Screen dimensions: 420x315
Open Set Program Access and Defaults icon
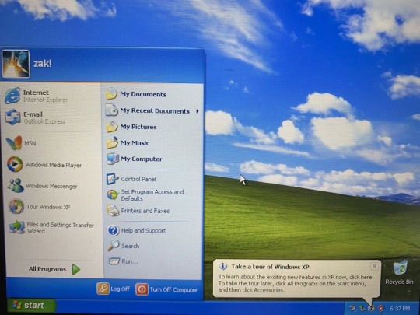click(x=113, y=194)
